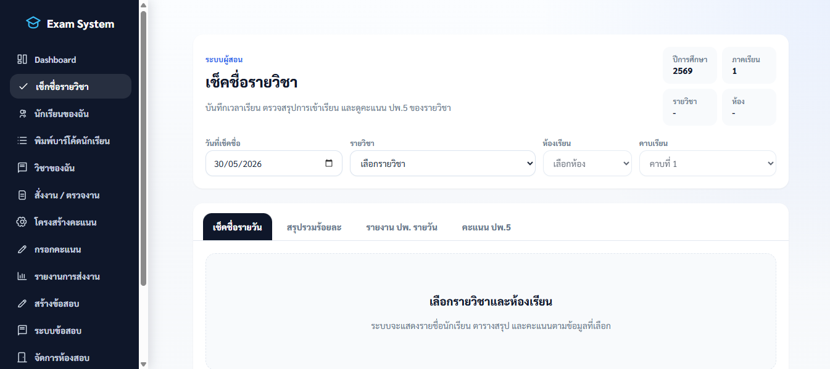This screenshot has width=830, height=369.
Task: Click the sidebar scrollbar thumb
Action: [x=143, y=148]
